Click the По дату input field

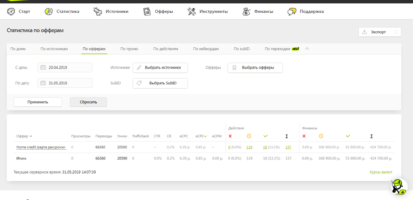click(x=65, y=83)
